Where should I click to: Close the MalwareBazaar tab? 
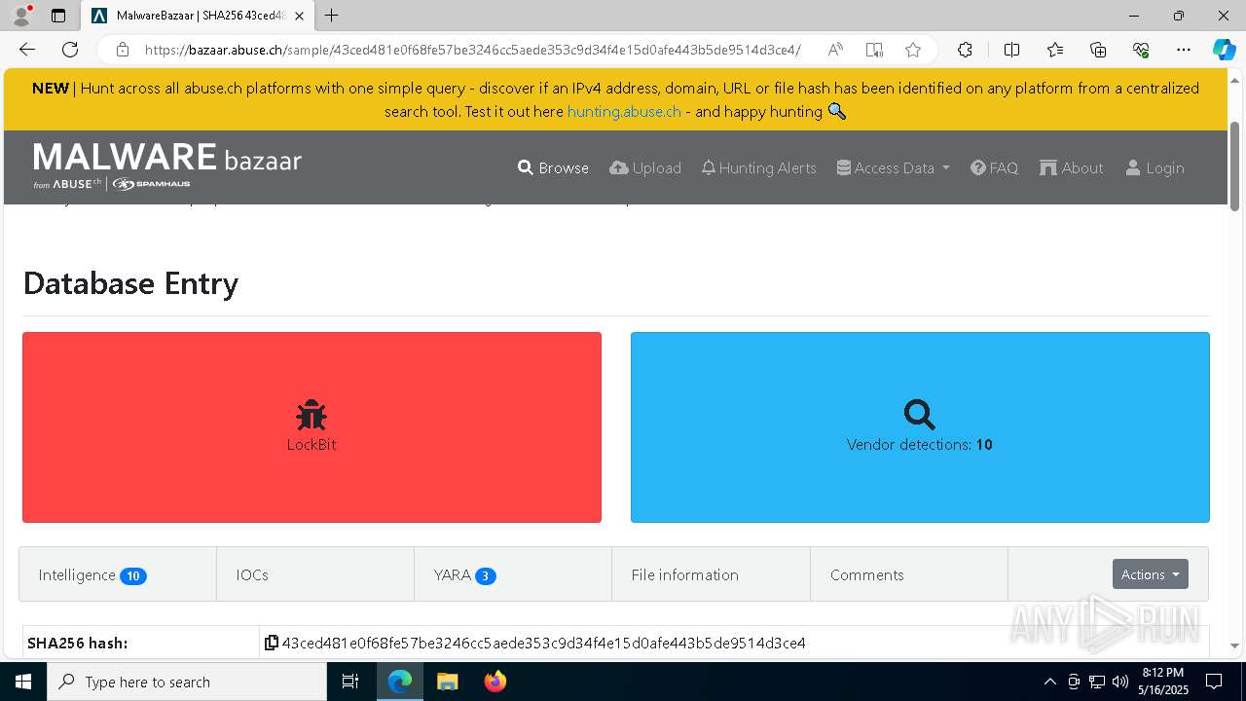(x=299, y=16)
